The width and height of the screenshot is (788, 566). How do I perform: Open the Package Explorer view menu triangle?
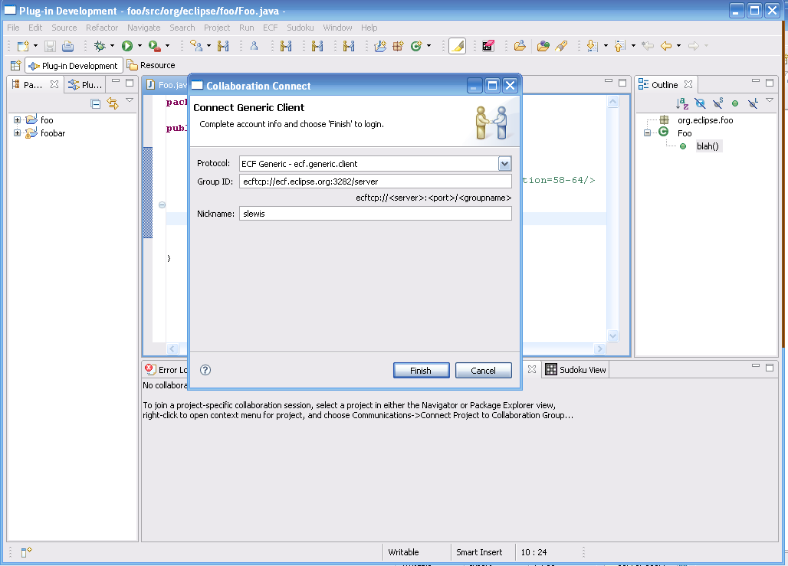[x=130, y=100]
